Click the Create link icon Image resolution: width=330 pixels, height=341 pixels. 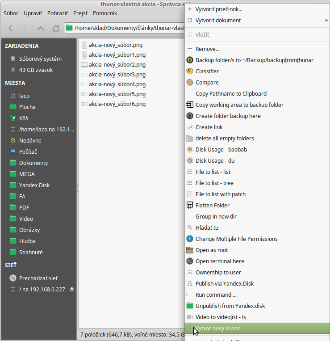[190, 127]
